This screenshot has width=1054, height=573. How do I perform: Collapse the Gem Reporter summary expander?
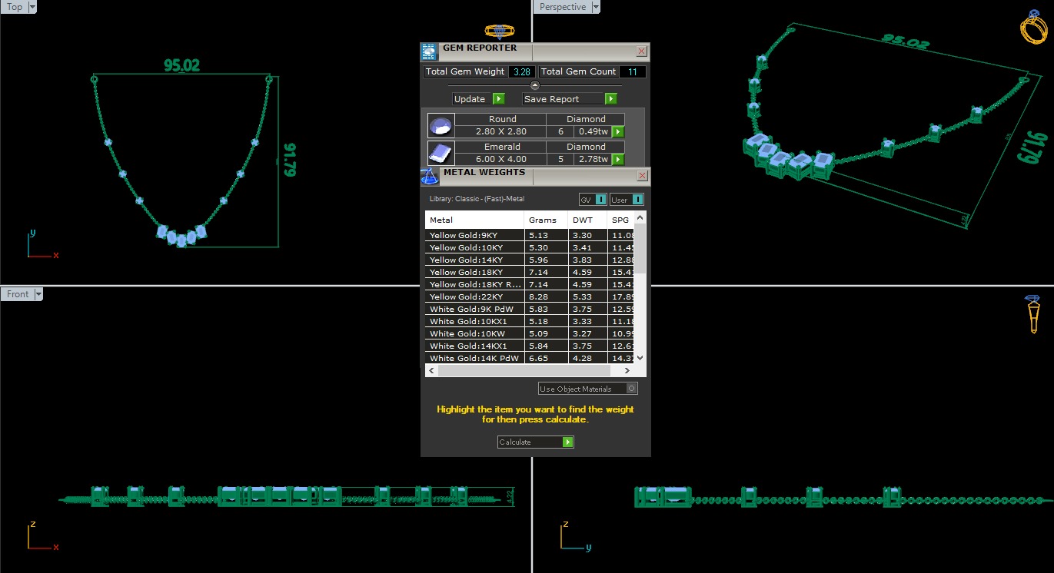535,85
